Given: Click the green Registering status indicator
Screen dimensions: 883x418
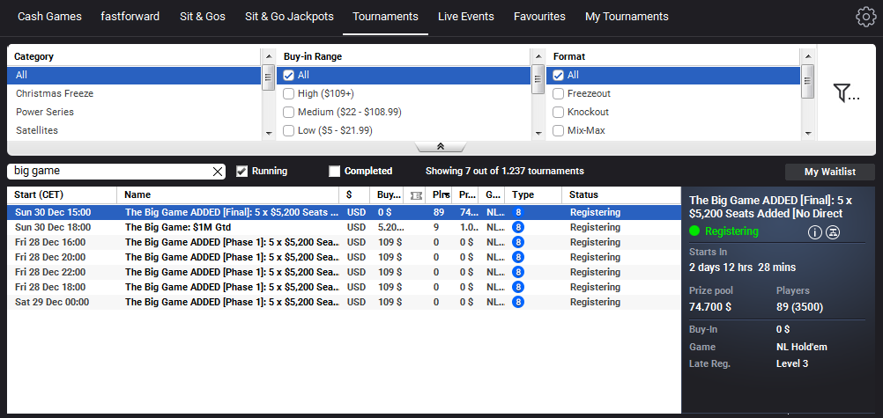Looking at the screenshot, I should [x=695, y=231].
